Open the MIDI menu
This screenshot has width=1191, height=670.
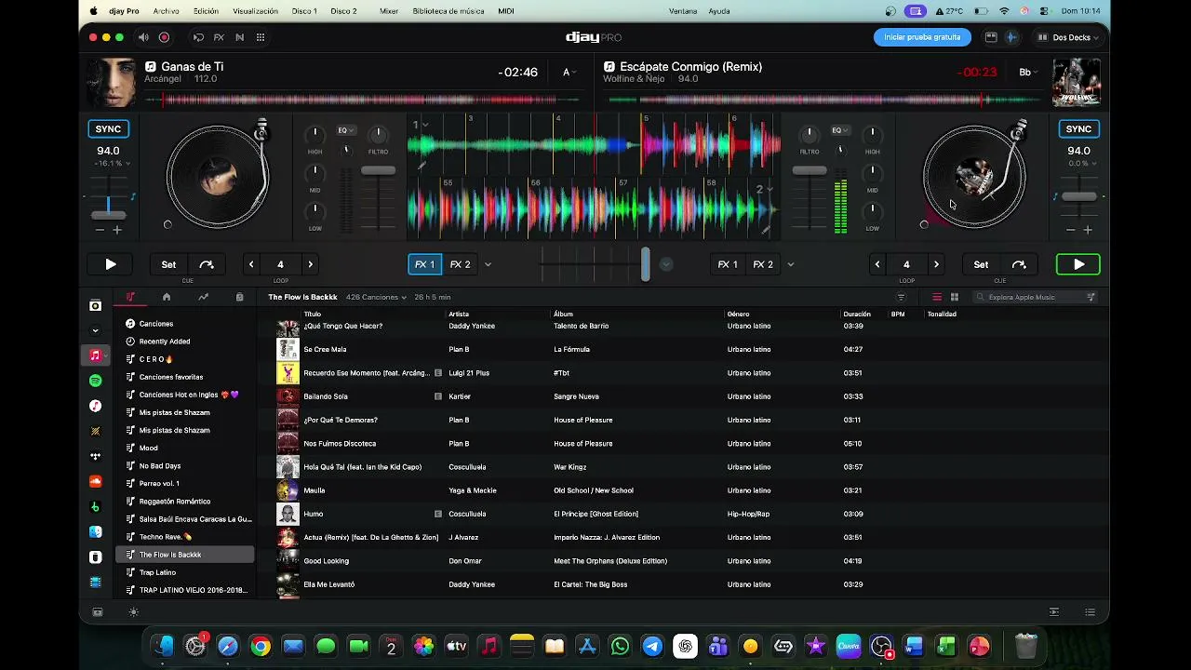505,11
